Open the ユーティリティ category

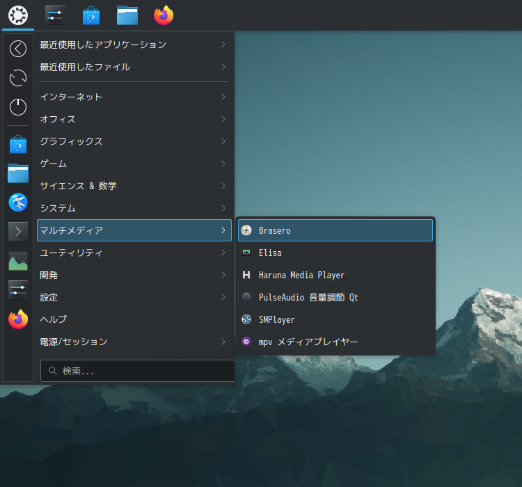click(x=134, y=253)
